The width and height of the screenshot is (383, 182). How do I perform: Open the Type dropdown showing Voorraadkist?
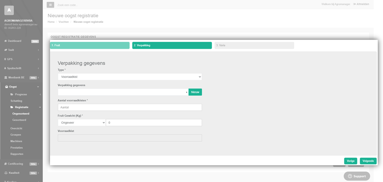130,77
